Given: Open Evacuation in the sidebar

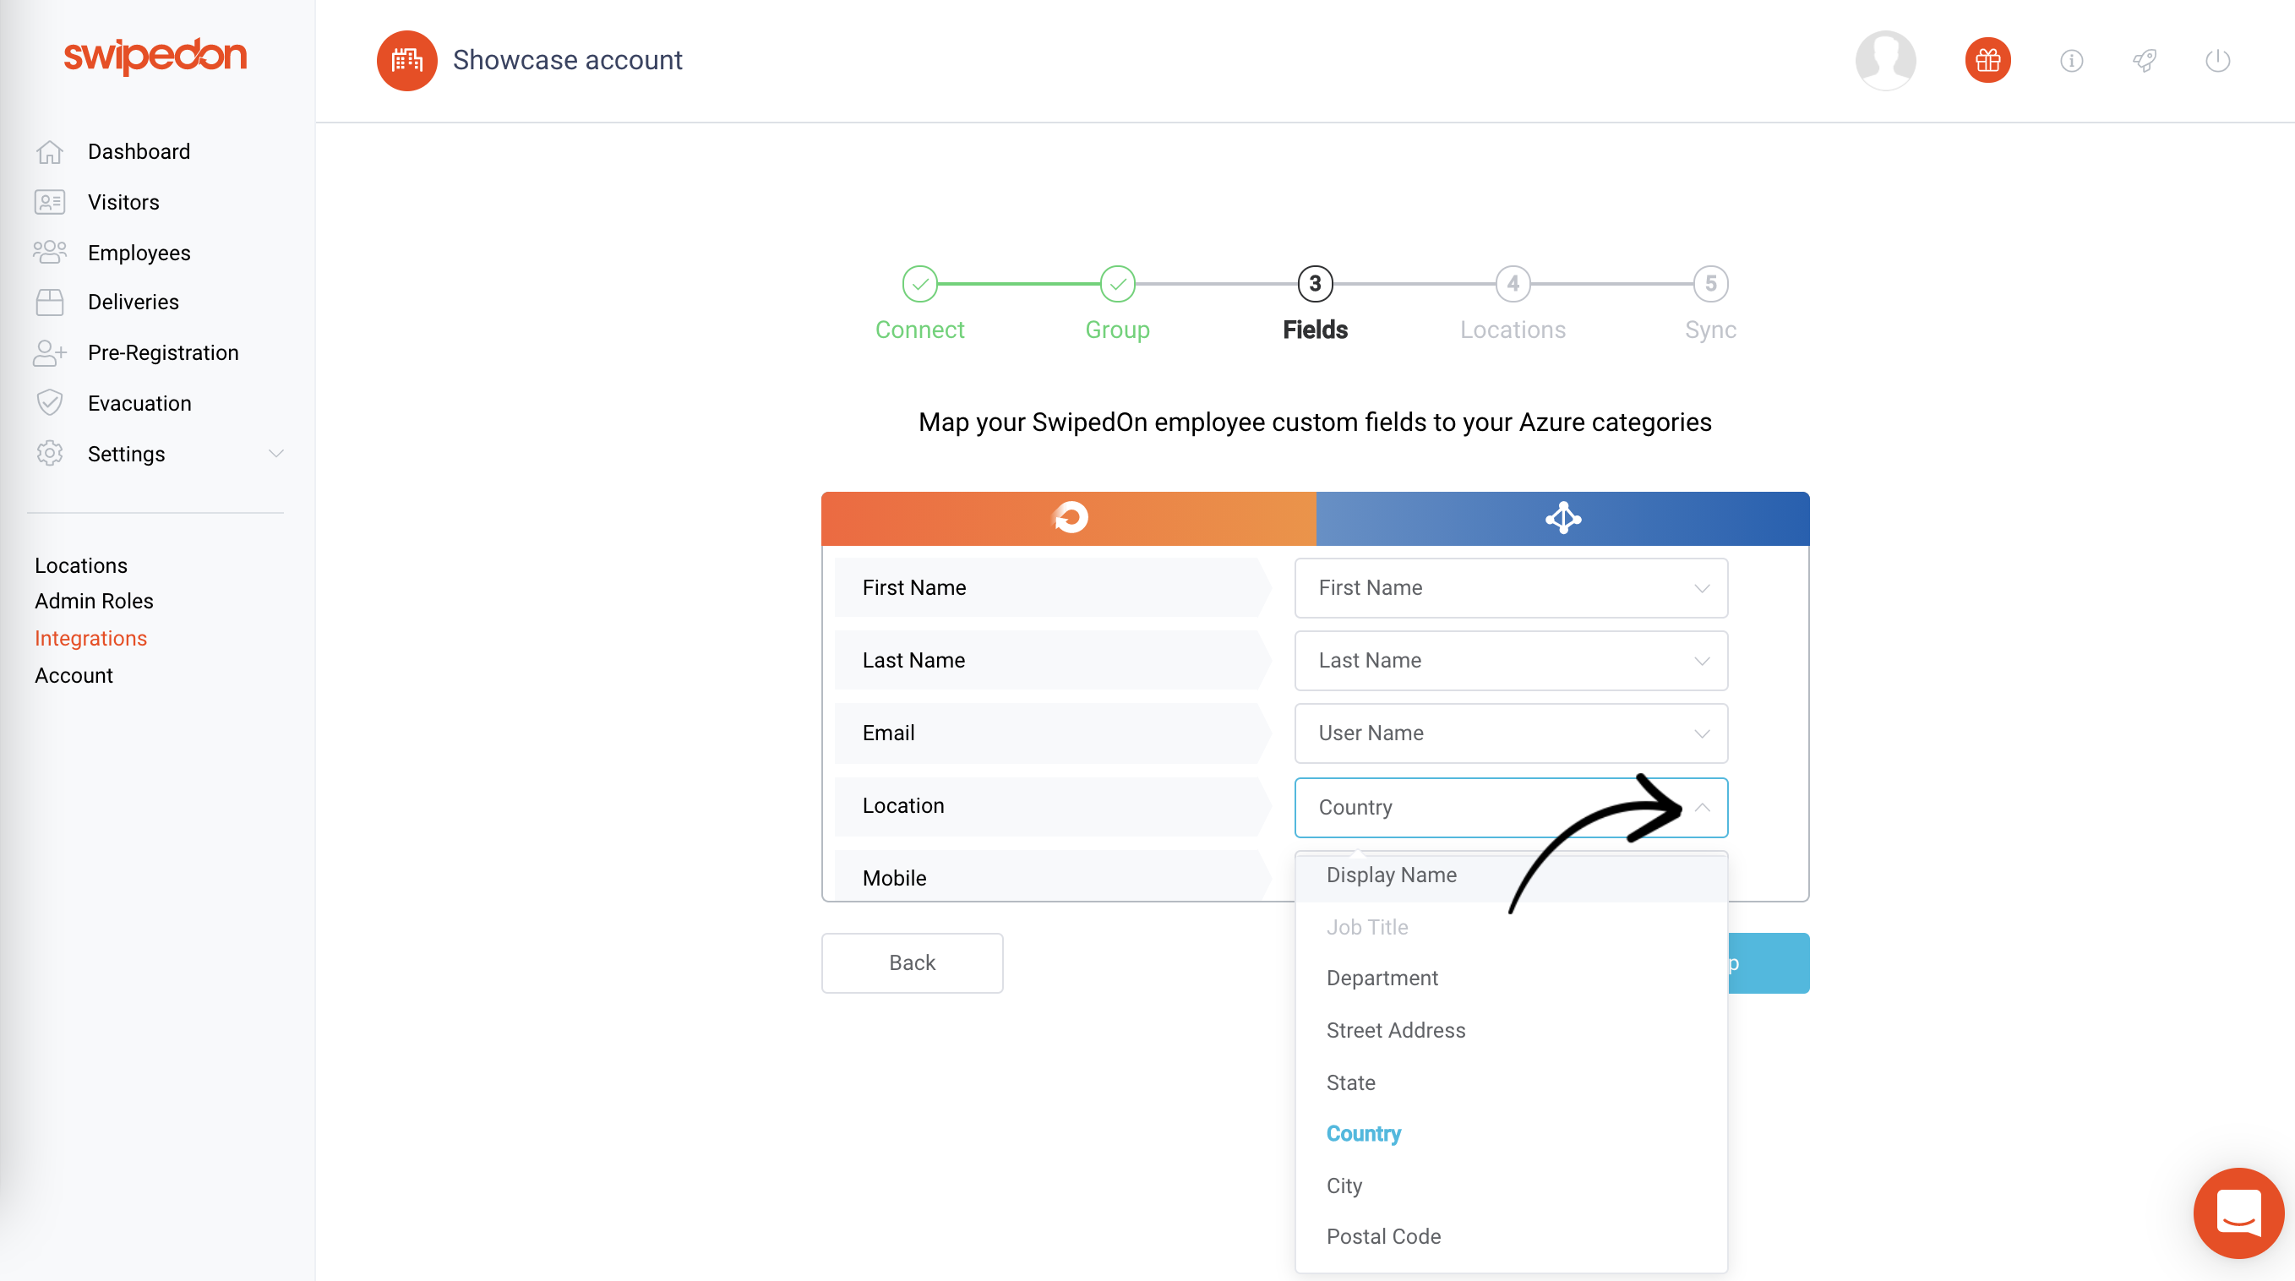Looking at the screenshot, I should (140, 403).
